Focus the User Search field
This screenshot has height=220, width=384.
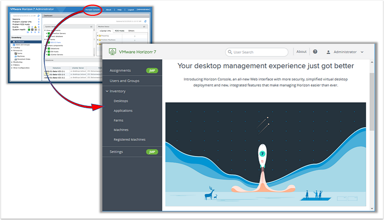(x=256, y=52)
